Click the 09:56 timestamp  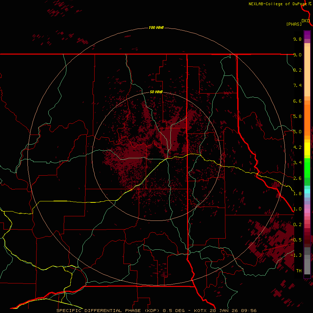click(249, 311)
